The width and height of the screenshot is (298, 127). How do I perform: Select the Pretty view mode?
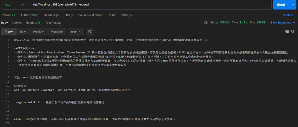point(9,32)
